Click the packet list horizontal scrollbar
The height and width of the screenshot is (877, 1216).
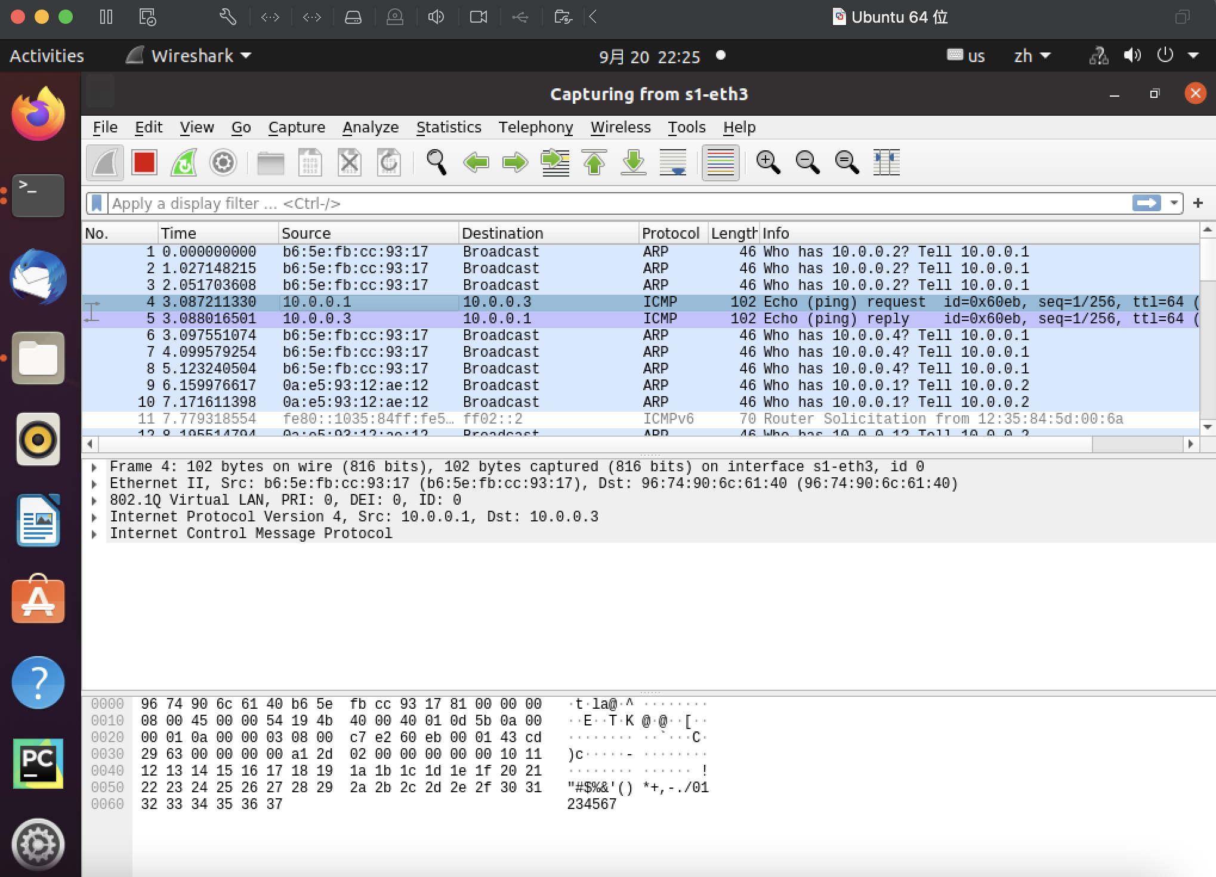597,444
